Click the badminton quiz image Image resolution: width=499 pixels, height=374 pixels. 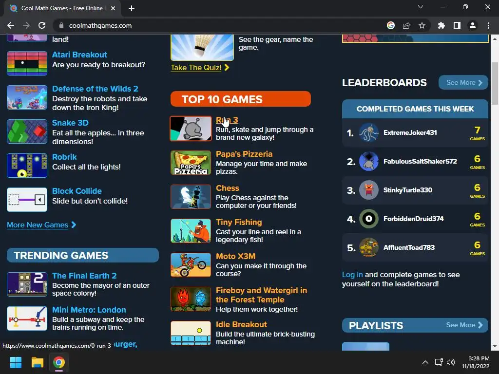[202, 48]
